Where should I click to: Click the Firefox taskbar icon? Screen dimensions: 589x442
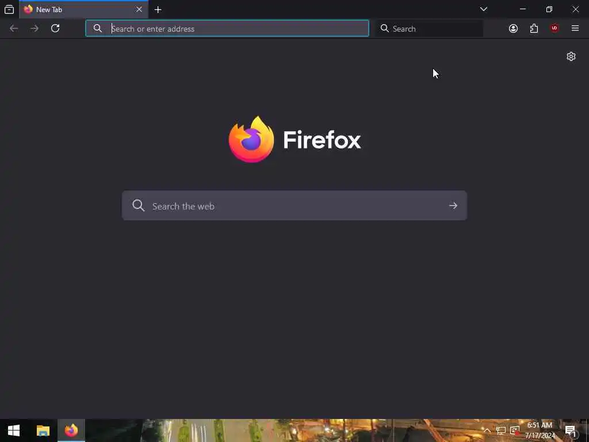point(71,430)
